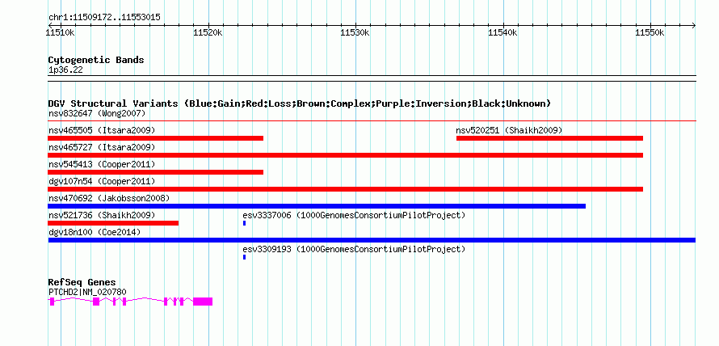This screenshot has width=719, height=346.
Task: Click the short red bar for nsv521736
Action: (x=113, y=223)
